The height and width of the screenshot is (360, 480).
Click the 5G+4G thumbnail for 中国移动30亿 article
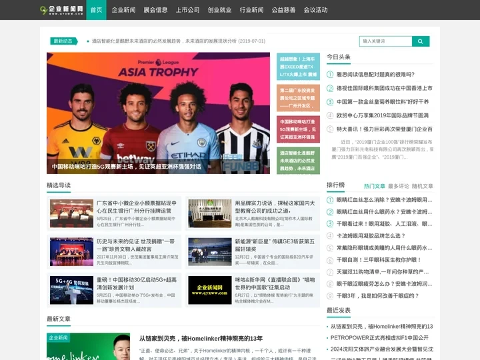coord(71,290)
